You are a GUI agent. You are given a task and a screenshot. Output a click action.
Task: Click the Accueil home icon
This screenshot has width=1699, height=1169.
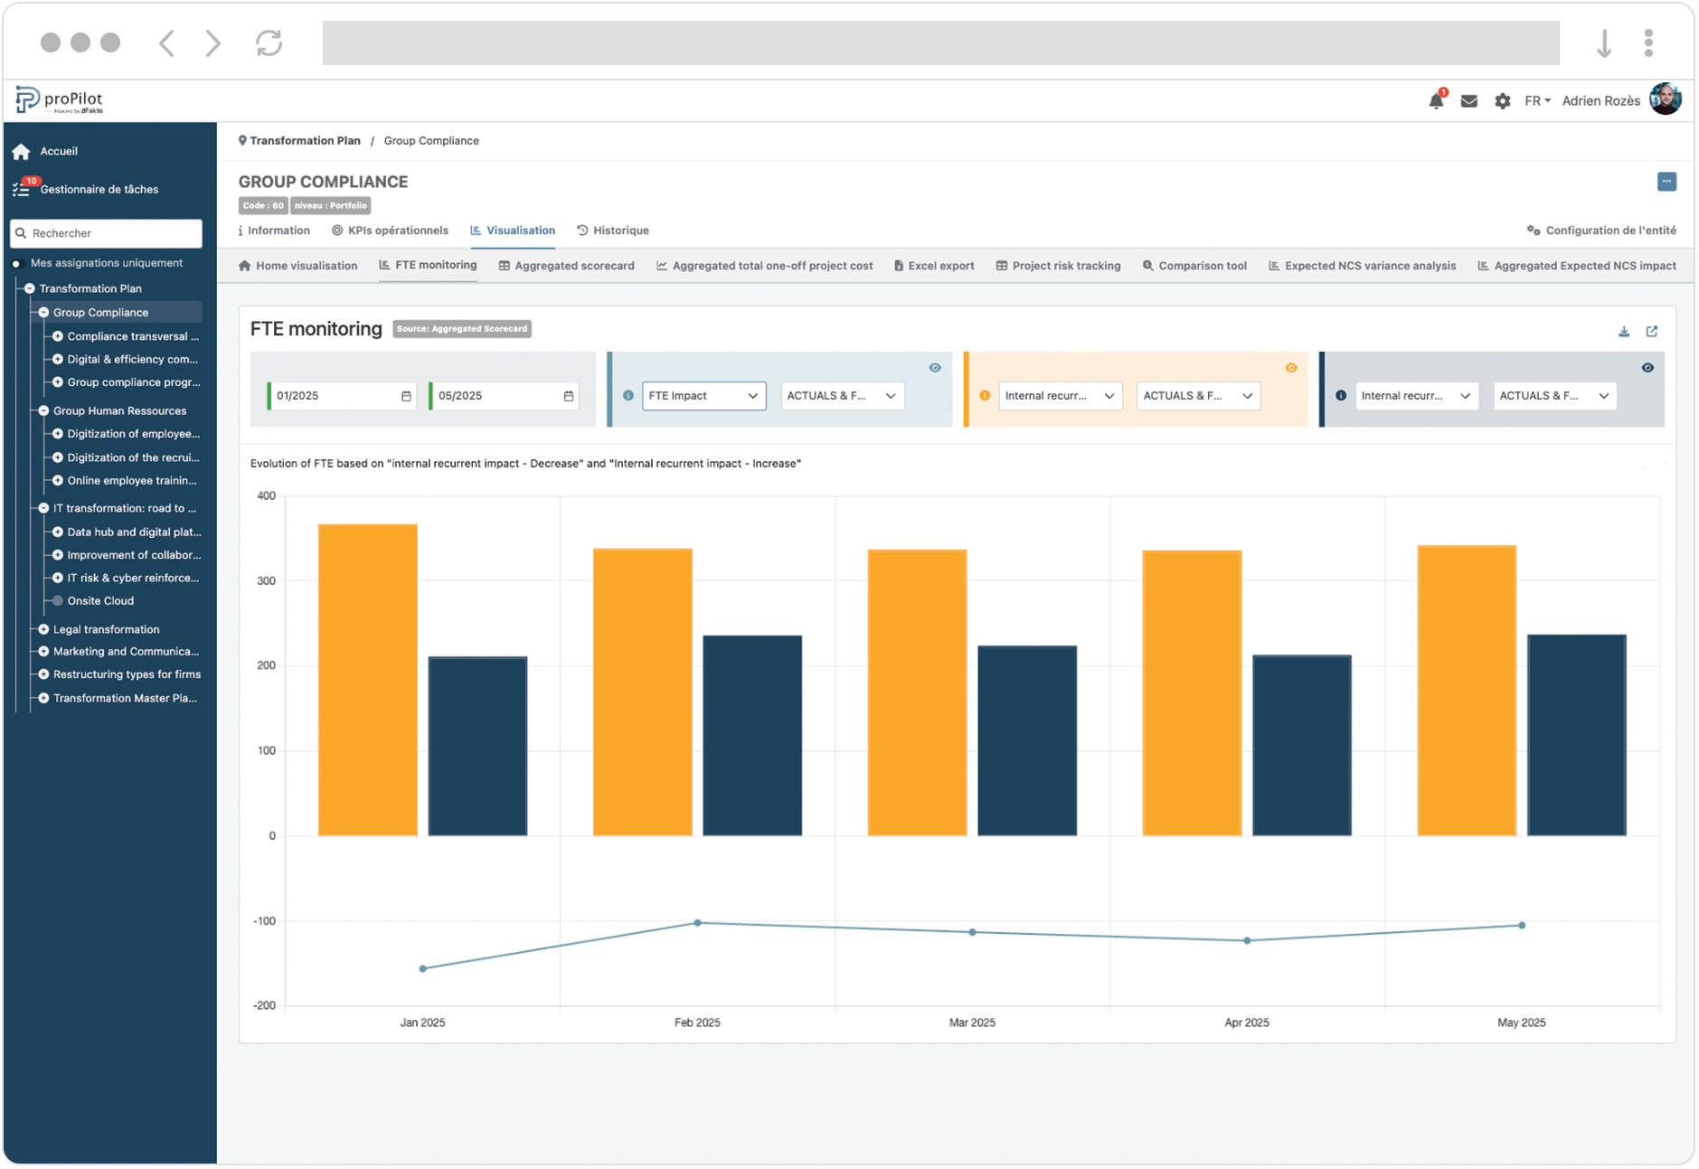click(x=22, y=152)
